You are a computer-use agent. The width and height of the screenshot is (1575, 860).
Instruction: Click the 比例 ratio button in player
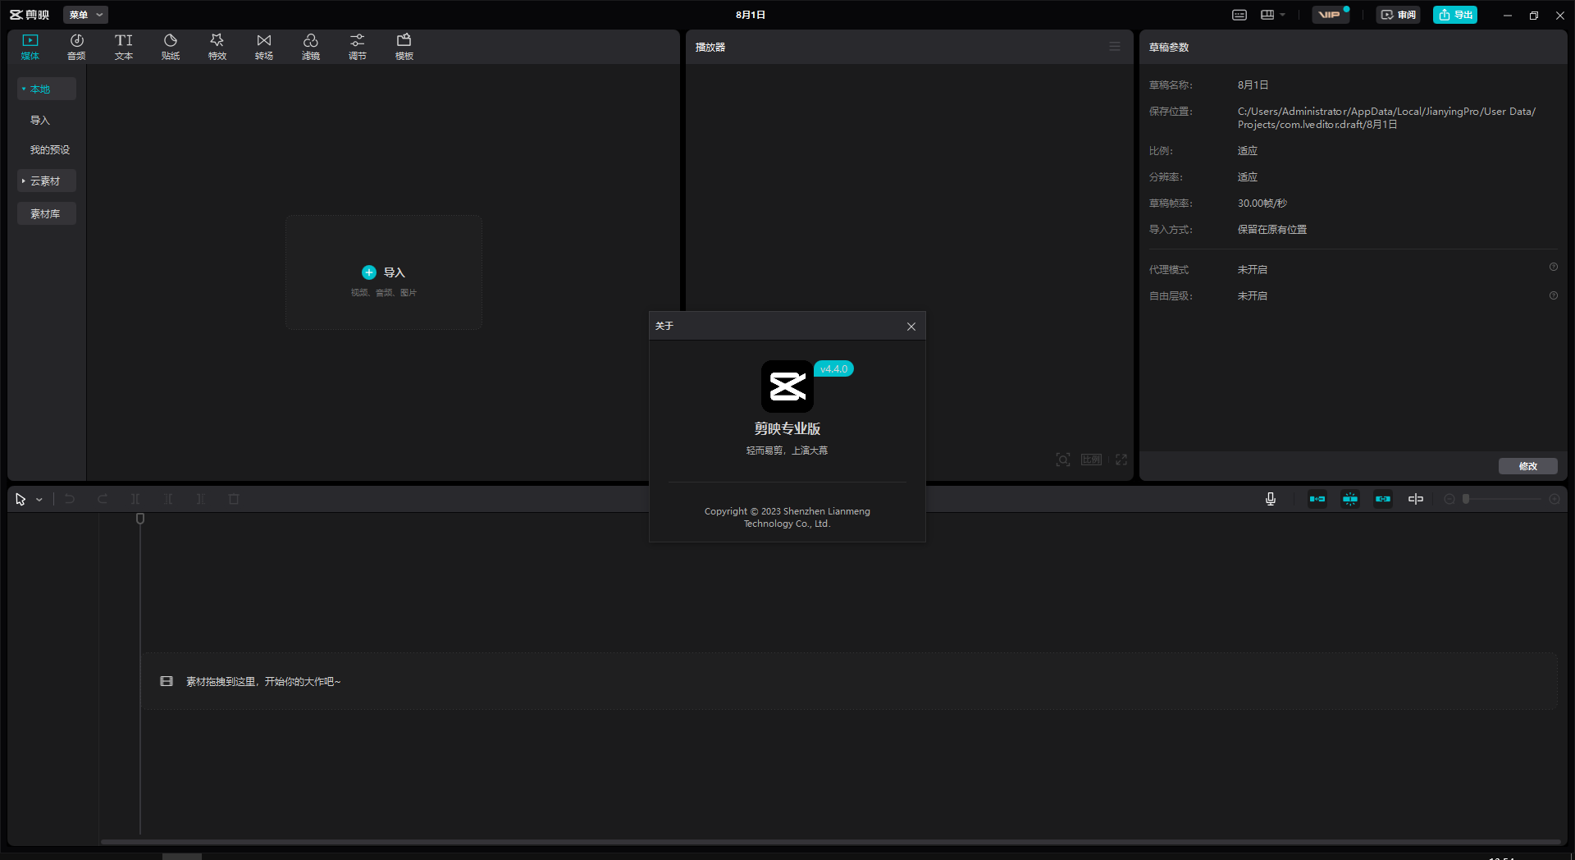(1091, 460)
